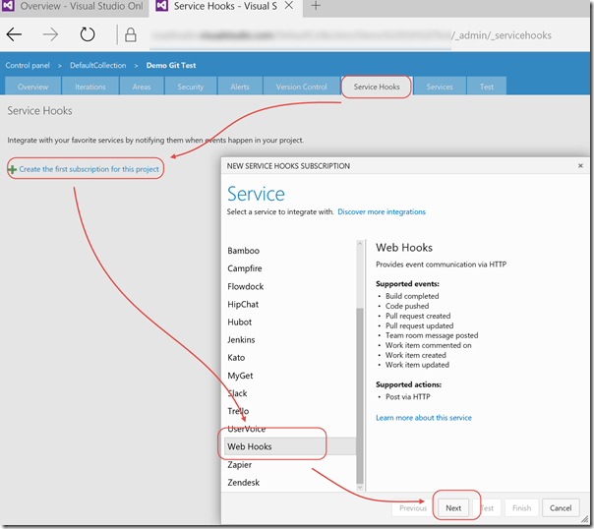Open a new browser tab with plus
594x529 pixels.
point(316,7)
